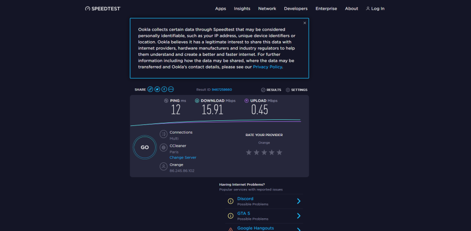Open the Insights menu
The width and height of the screenshot is (471, 231).
242,9
